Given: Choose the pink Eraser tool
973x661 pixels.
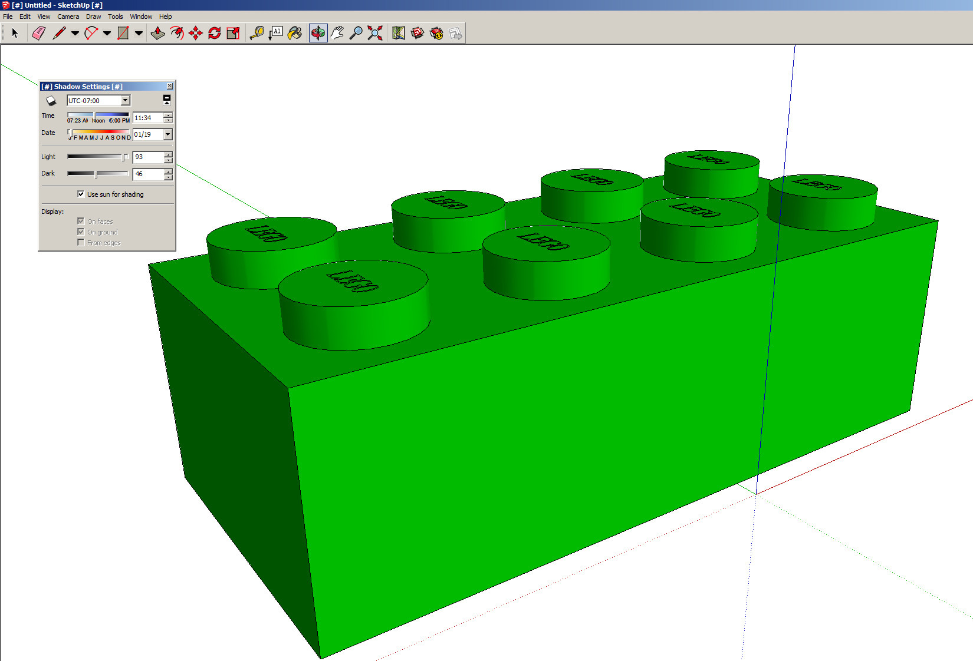Looking at the screenshot, I should click(x=38, y=33).
